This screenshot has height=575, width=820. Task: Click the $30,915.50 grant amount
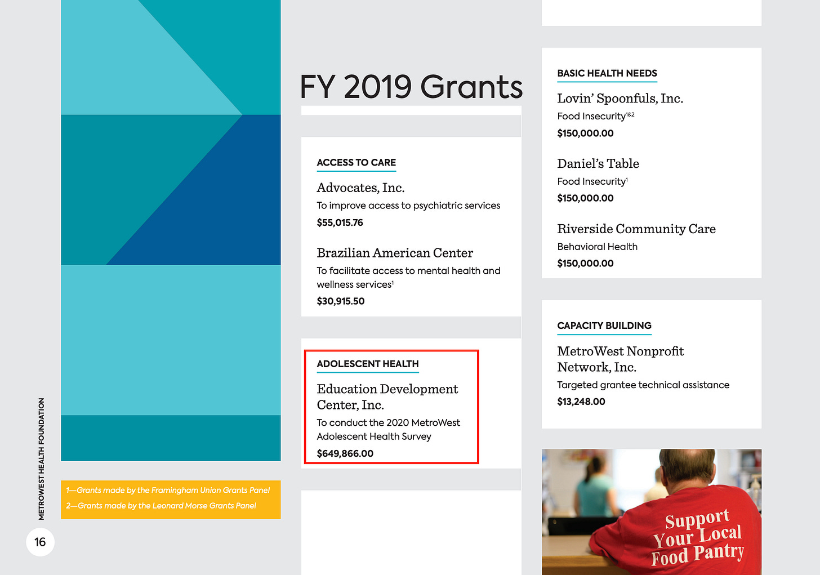coord(341,301)
